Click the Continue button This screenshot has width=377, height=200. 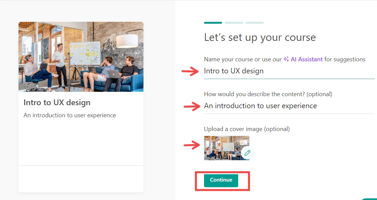[221, 180]
